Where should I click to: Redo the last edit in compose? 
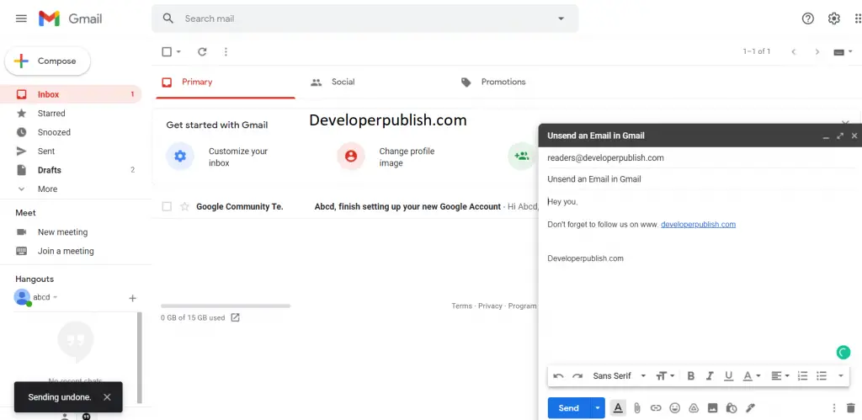[577, 376]
